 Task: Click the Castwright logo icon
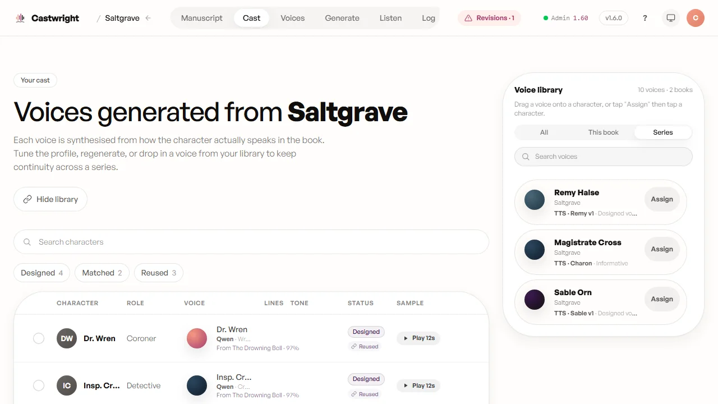[x=21, y=18]
